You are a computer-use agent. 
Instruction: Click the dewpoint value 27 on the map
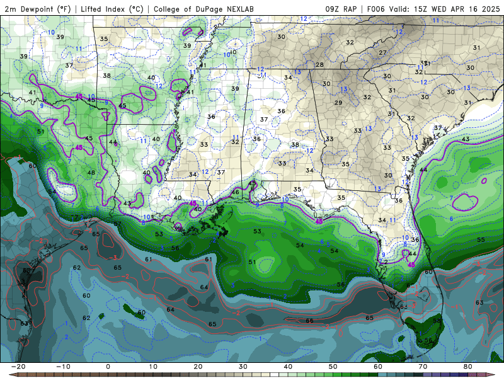click(x=382, y=52)
